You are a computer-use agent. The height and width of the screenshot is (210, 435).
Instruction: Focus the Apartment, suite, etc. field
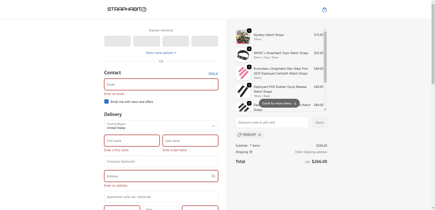(x=161, y=197)
